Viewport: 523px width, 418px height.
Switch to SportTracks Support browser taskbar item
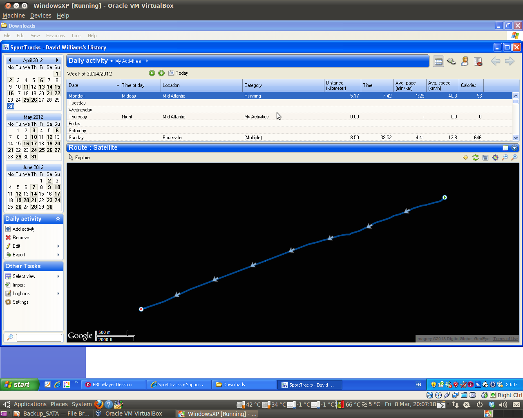179,385
